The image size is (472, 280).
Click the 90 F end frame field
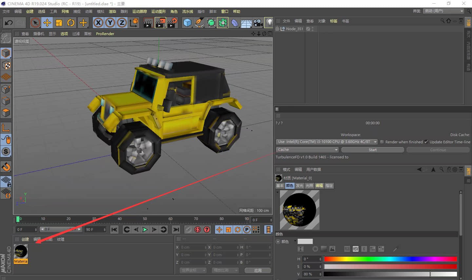(x=95, y=230)
